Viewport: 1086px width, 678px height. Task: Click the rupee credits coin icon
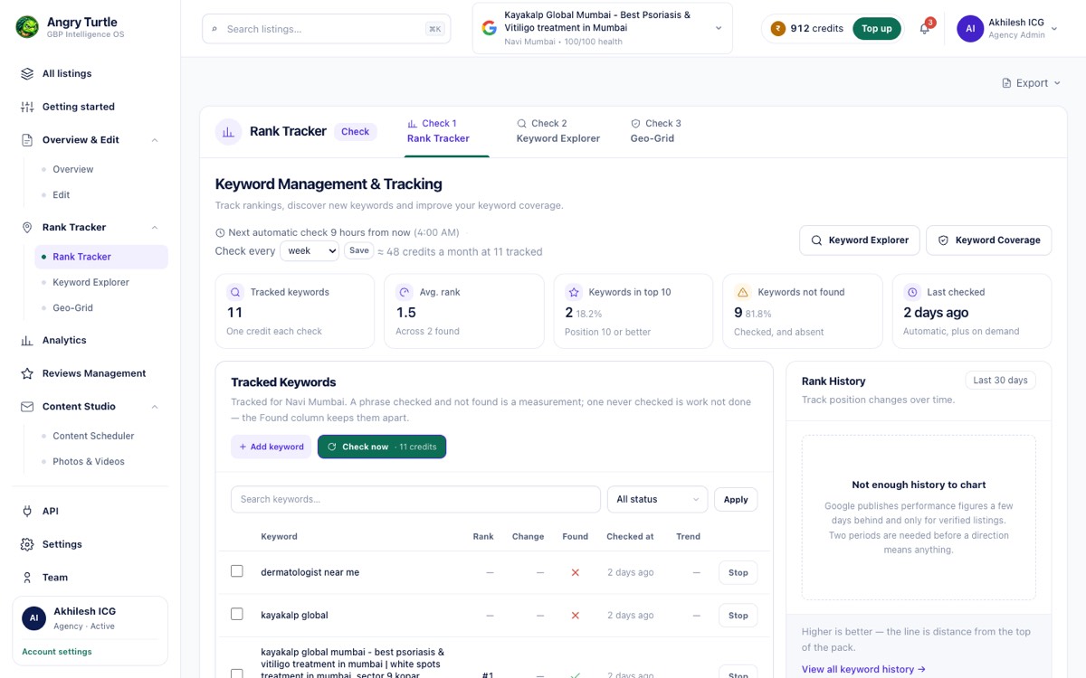point(777,29)
